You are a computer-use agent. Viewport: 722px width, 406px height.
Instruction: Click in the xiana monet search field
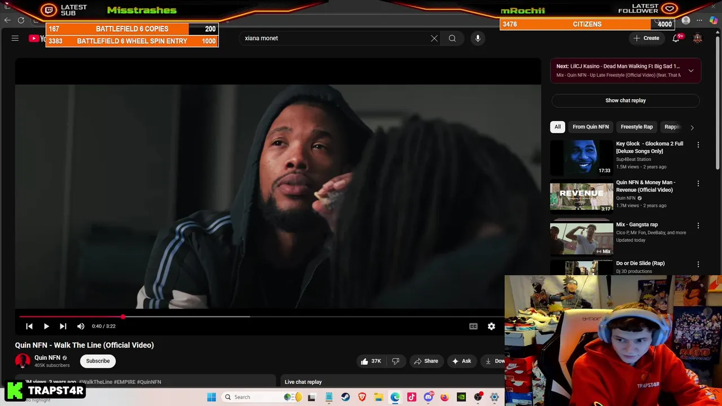[336, 38]
